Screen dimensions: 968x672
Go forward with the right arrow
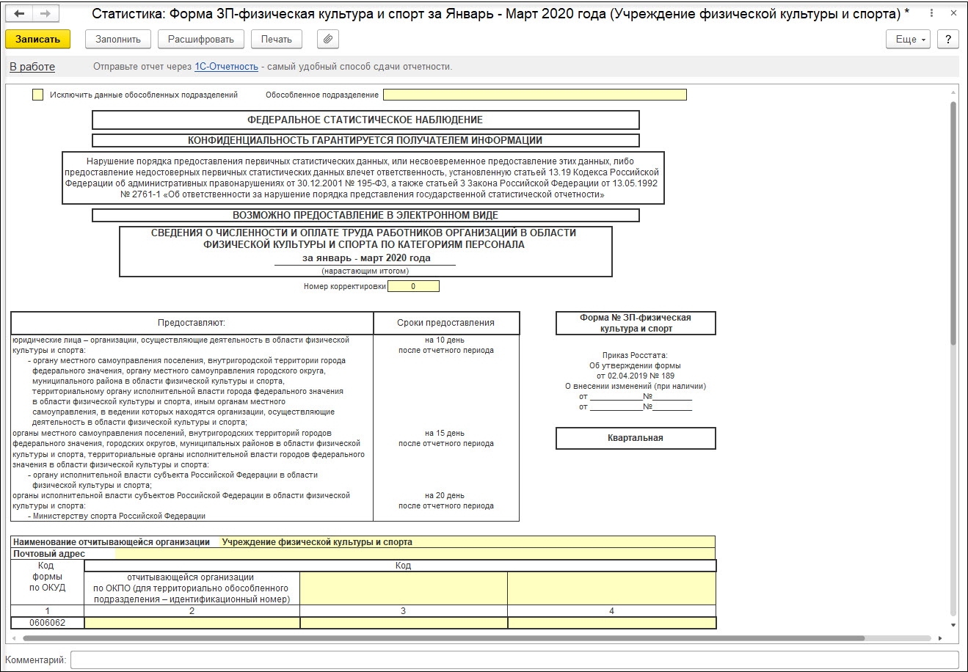pyautogui.click(x=44, y=14)
